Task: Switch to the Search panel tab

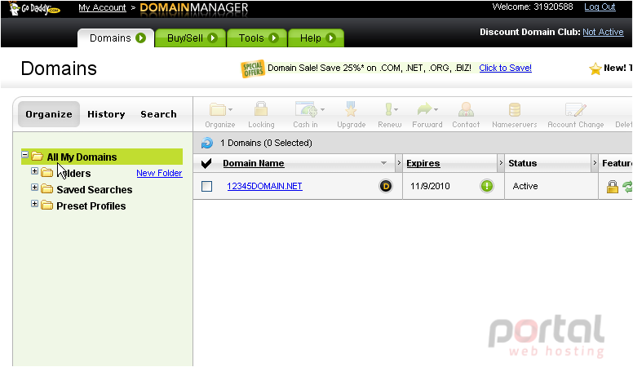Action: [x=158, y=114]
